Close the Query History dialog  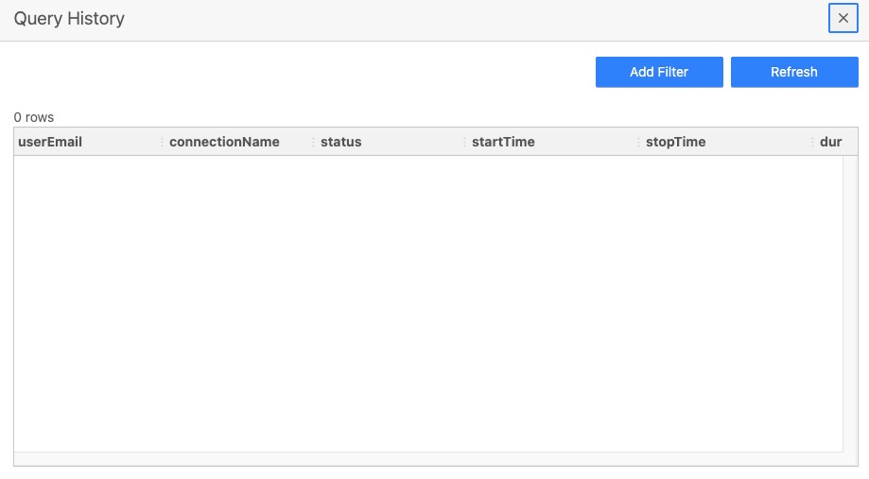(x=843, y=18)
